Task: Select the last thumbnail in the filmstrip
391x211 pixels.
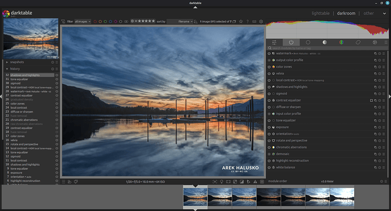Action: (x=342, y=197)
